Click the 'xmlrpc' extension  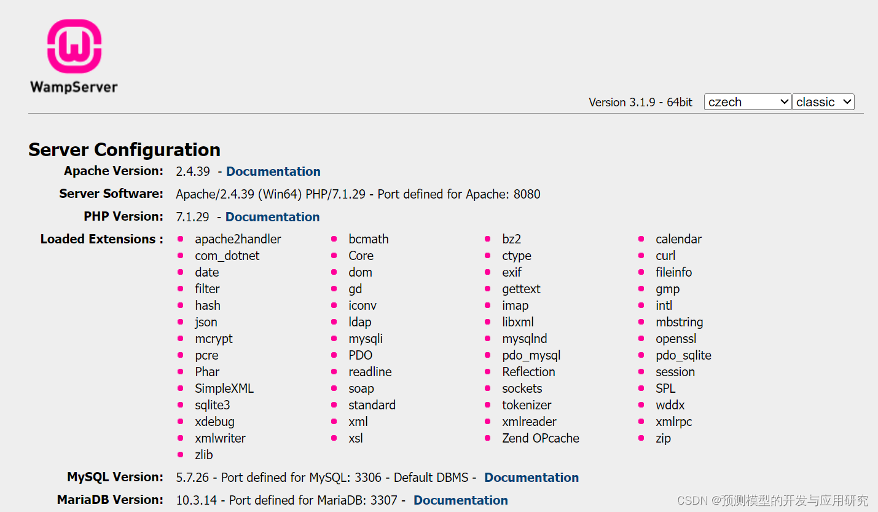(673, 422)
